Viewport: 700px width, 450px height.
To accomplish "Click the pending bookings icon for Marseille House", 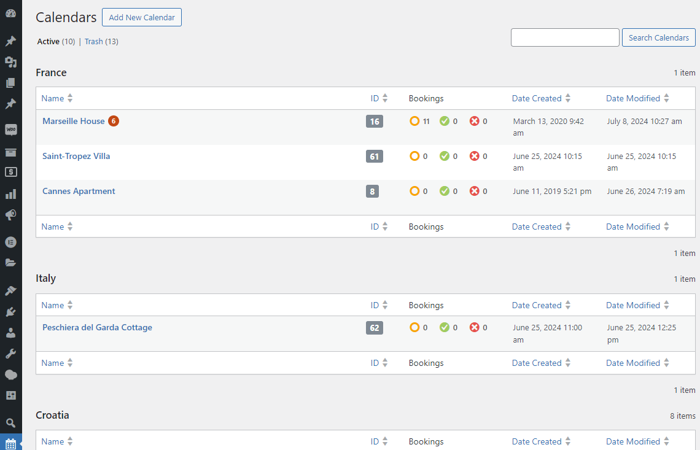I will tap(414, 121).
